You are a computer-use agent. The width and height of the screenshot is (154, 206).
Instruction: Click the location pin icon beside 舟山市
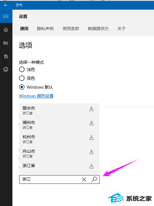(92, 152)
